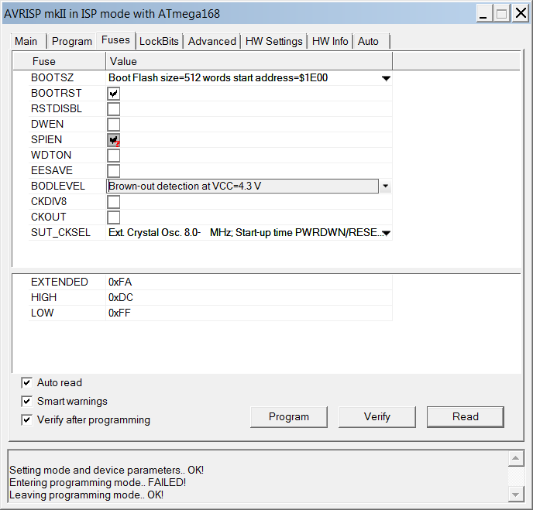Enable the RSTDISBL fuse checkbox
The height and width of the screenshot is (510, 533).
[114, 109]
